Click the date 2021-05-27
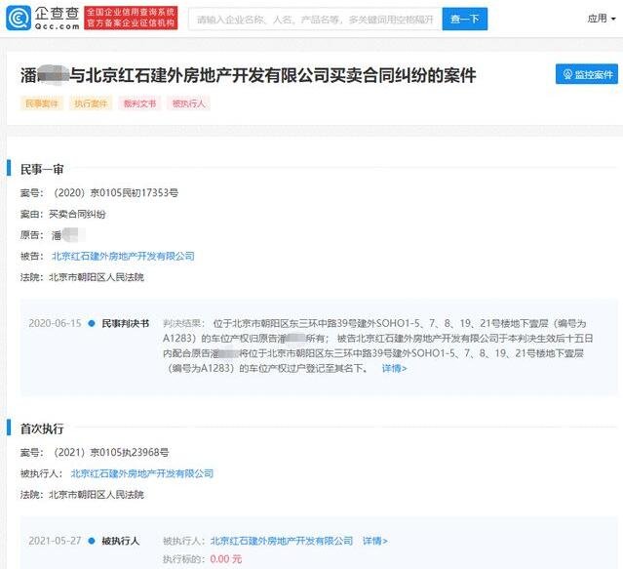The width and height of the screenshot is (623, 569). (x=55, y=541)
